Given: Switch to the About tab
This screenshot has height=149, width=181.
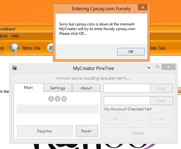Looking at the screenshot, I should (86, 88).
